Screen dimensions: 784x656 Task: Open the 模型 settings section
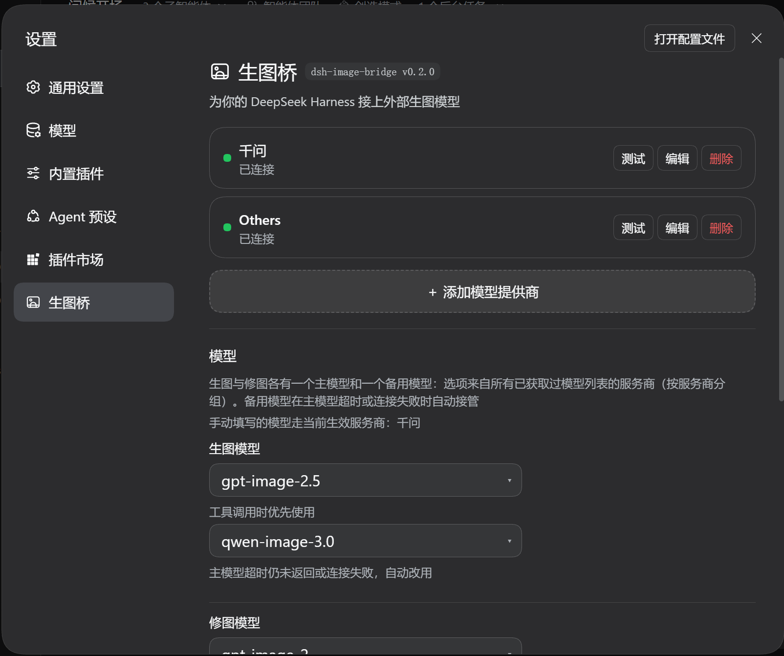pos(94,131)
